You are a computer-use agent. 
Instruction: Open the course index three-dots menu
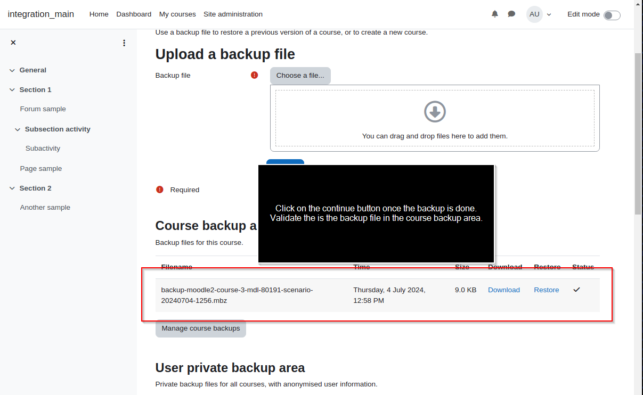click(124, 43)
